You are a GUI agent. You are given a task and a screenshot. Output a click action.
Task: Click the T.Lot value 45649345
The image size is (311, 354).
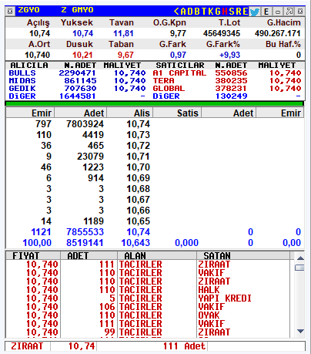222,33
